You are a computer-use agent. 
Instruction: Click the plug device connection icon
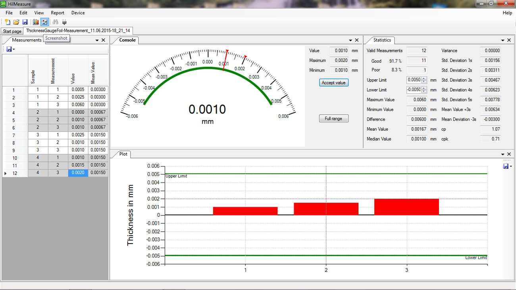64,22
